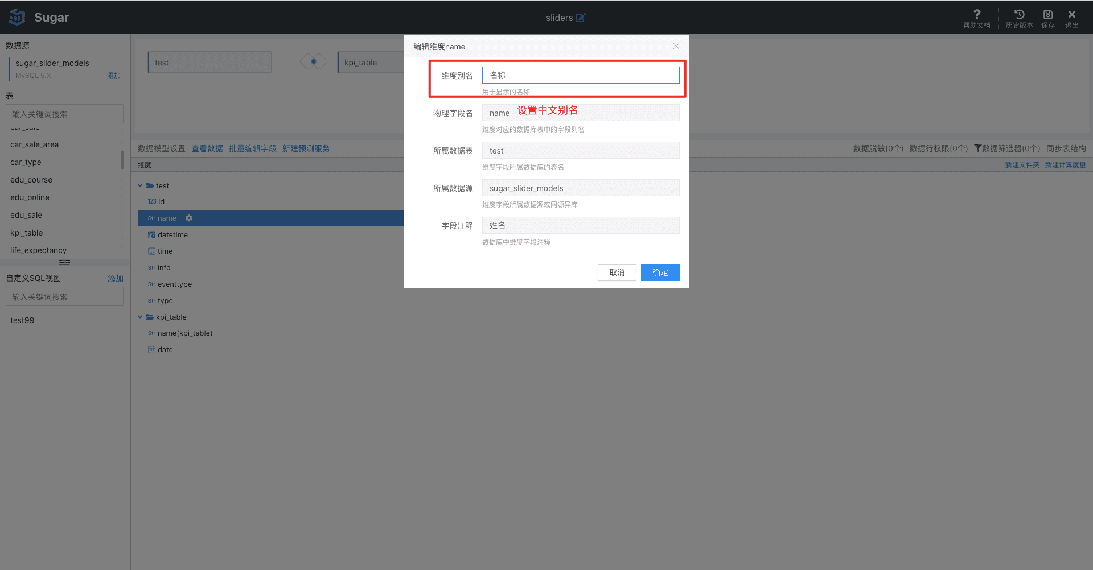Click the time field calendar icon

151,251
